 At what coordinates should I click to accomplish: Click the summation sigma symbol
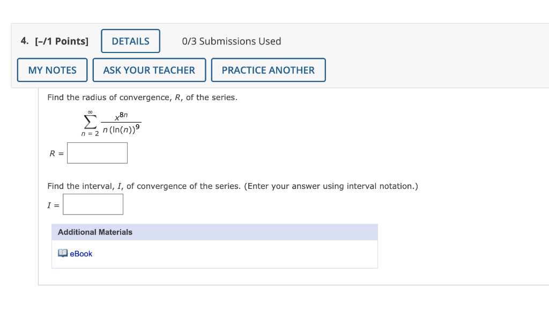tap(90, 122)
